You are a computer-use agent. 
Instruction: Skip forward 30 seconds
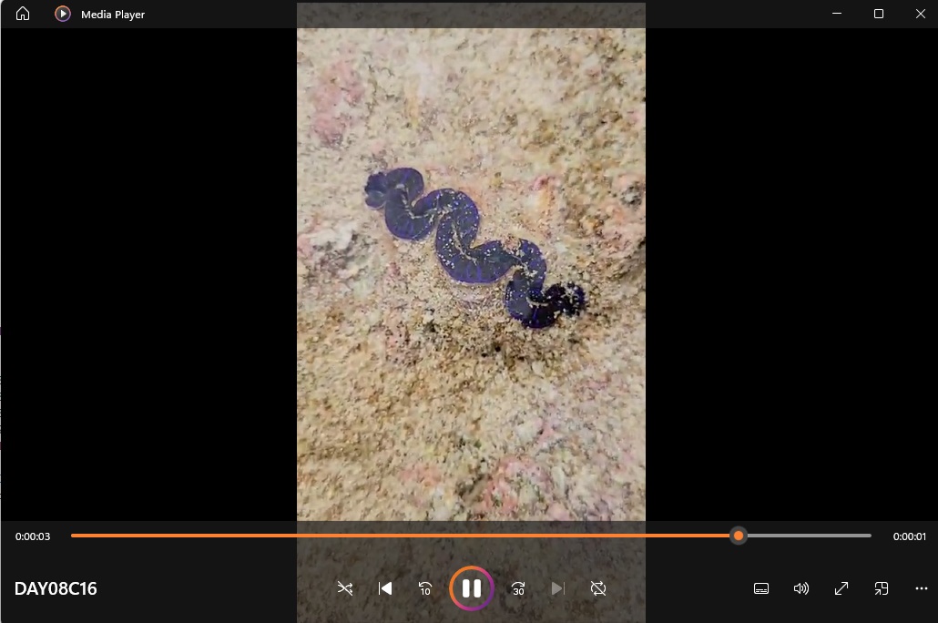tap(518, 588)
